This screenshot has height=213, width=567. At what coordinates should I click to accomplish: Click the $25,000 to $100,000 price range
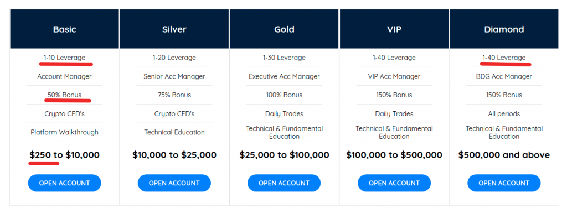point(284,155)
